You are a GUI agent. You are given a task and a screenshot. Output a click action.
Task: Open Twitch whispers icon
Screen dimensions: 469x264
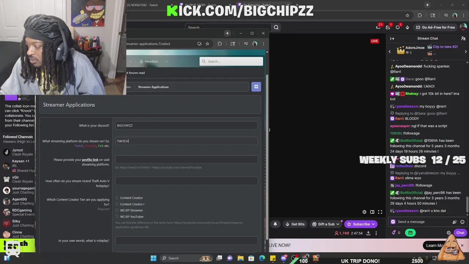click(x=398, y=27)
